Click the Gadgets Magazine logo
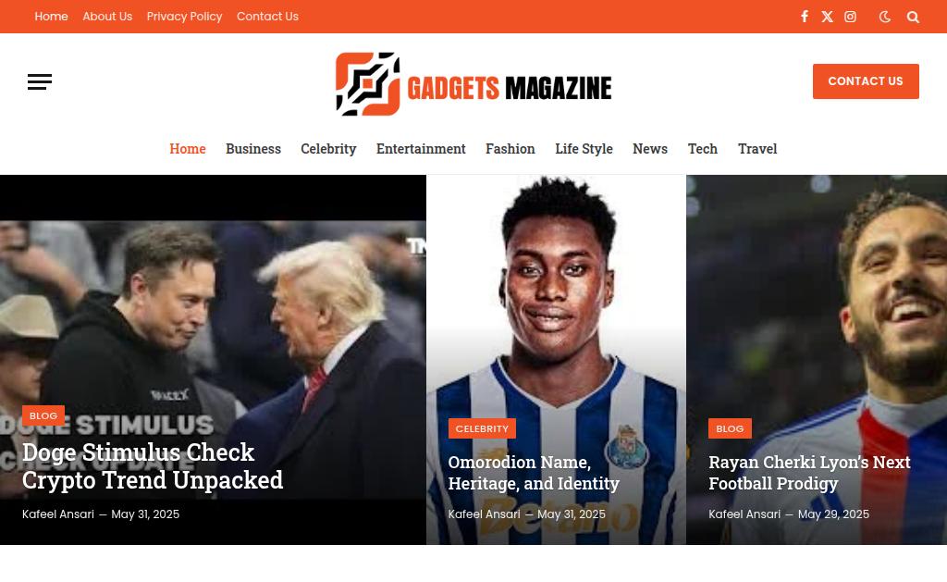Screen dimensions: 947x582 (473, 84)
